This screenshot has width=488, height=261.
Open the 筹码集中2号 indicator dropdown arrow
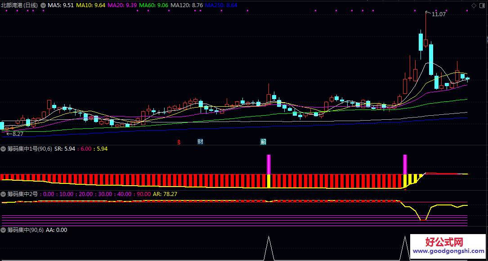pyautogui.click(x=4, y=194)
